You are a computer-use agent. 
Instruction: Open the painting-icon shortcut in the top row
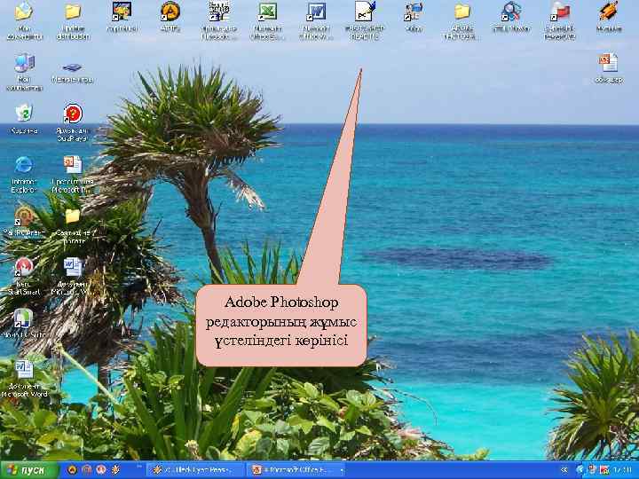click(122, 17)
